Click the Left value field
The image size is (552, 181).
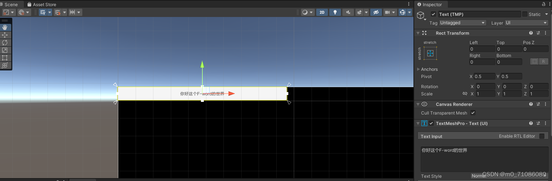[x=482, y=49]
